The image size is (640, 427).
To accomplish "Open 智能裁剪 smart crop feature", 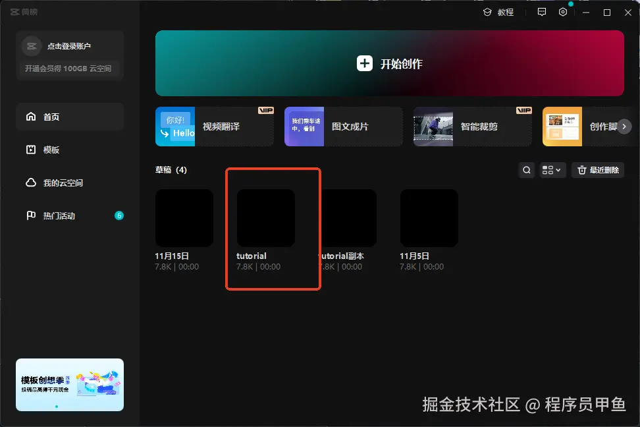I will (472, 127).
